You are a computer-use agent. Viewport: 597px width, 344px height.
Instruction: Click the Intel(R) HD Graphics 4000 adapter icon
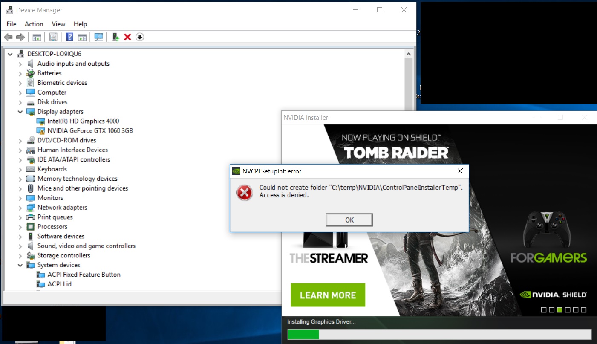click(x=41, y=121)
